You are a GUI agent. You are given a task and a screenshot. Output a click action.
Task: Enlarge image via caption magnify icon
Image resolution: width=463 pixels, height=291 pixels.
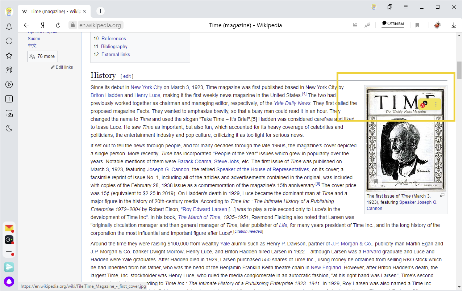point(442,195)
